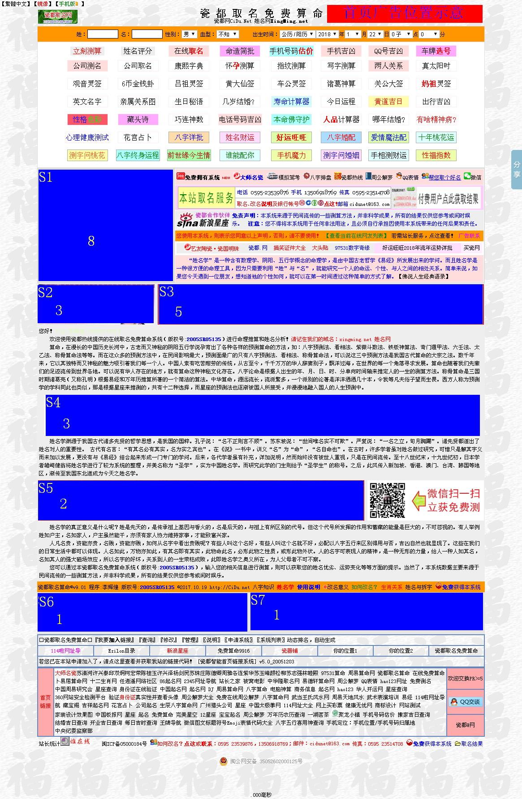Open the 公历/阳历 calendar type dropdown
522x799 pixels.
tap(298, 34)
